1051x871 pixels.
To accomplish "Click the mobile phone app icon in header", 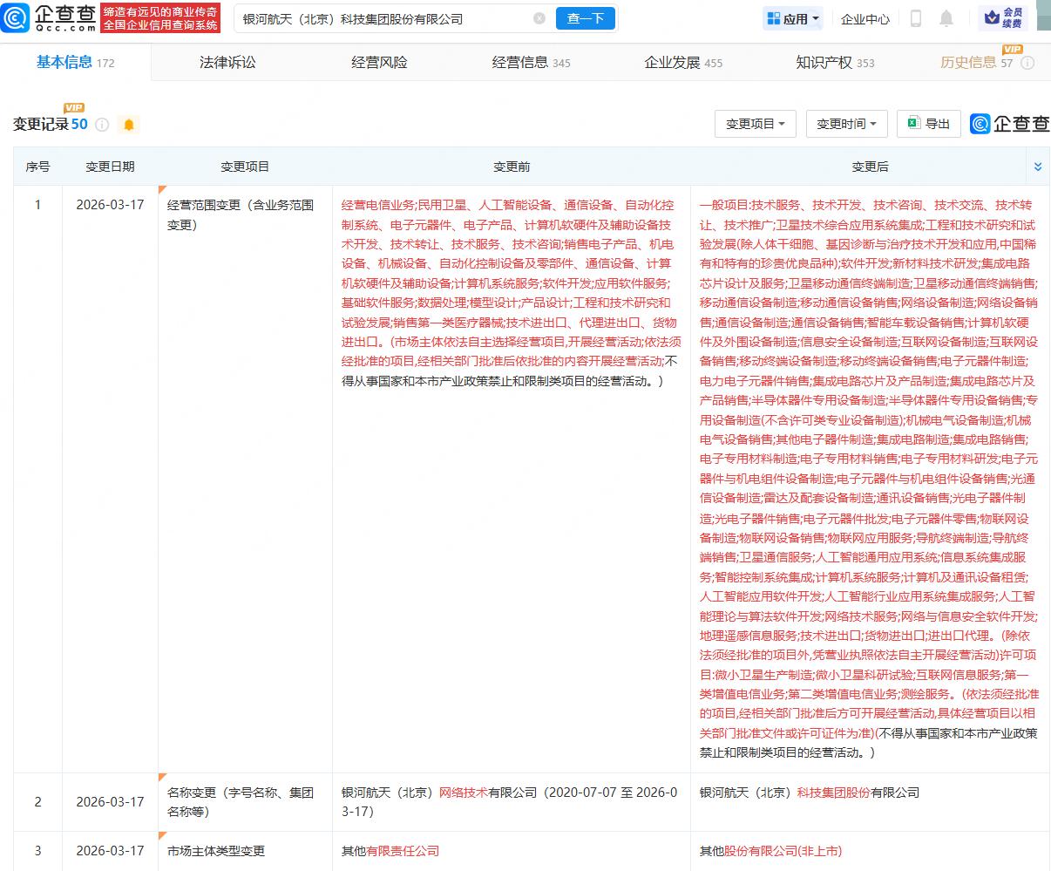I will pyautogui.click(x=917, y=17).
